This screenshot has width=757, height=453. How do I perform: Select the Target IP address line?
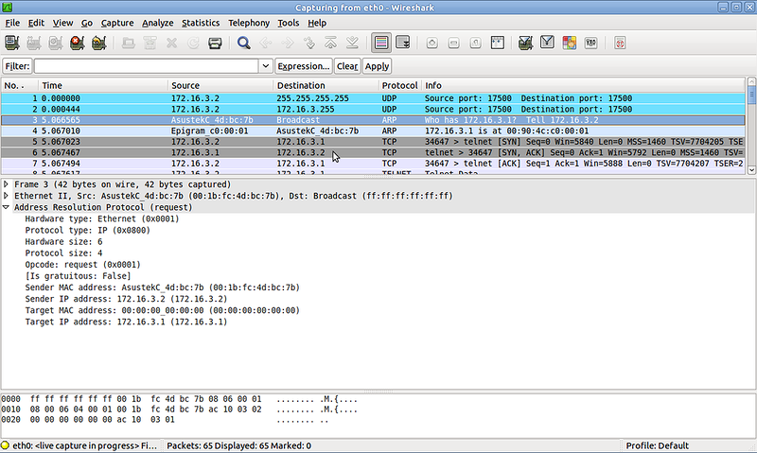pos(126,322)
